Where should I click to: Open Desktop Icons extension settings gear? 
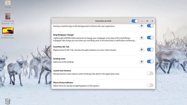[x=141, y=62]
